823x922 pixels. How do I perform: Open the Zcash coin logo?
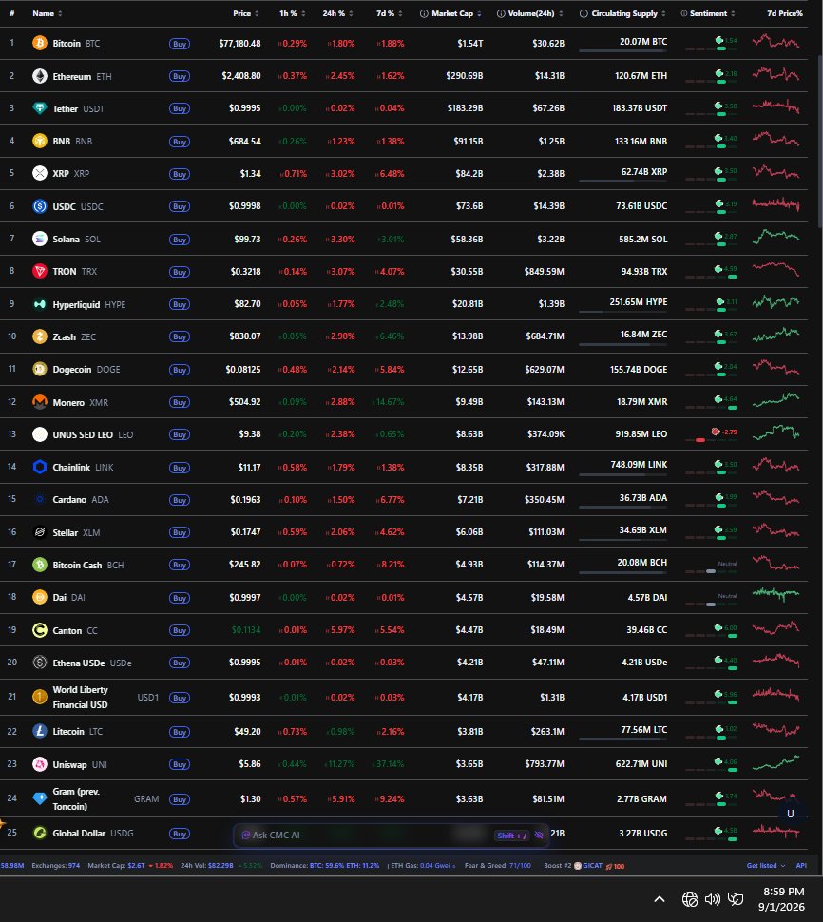point(39,336)
